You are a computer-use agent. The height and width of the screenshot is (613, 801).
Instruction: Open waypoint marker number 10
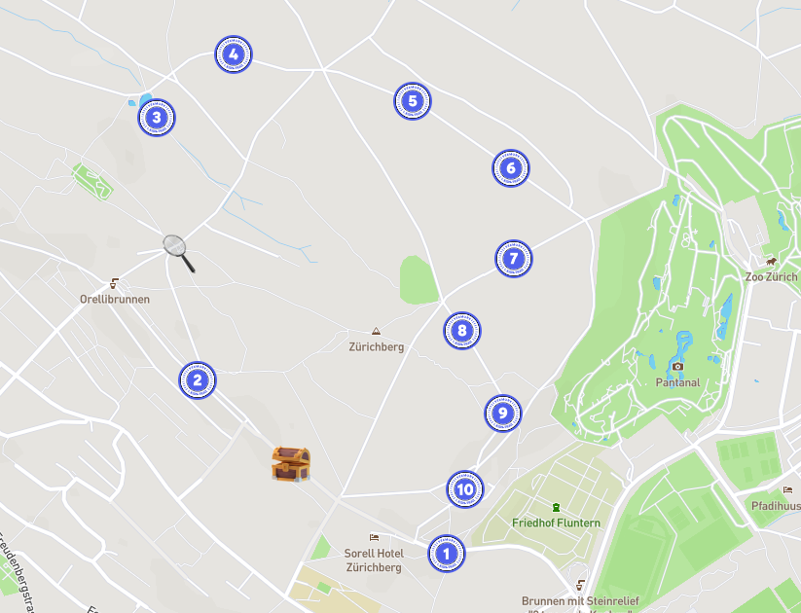(x=465, y=489)
